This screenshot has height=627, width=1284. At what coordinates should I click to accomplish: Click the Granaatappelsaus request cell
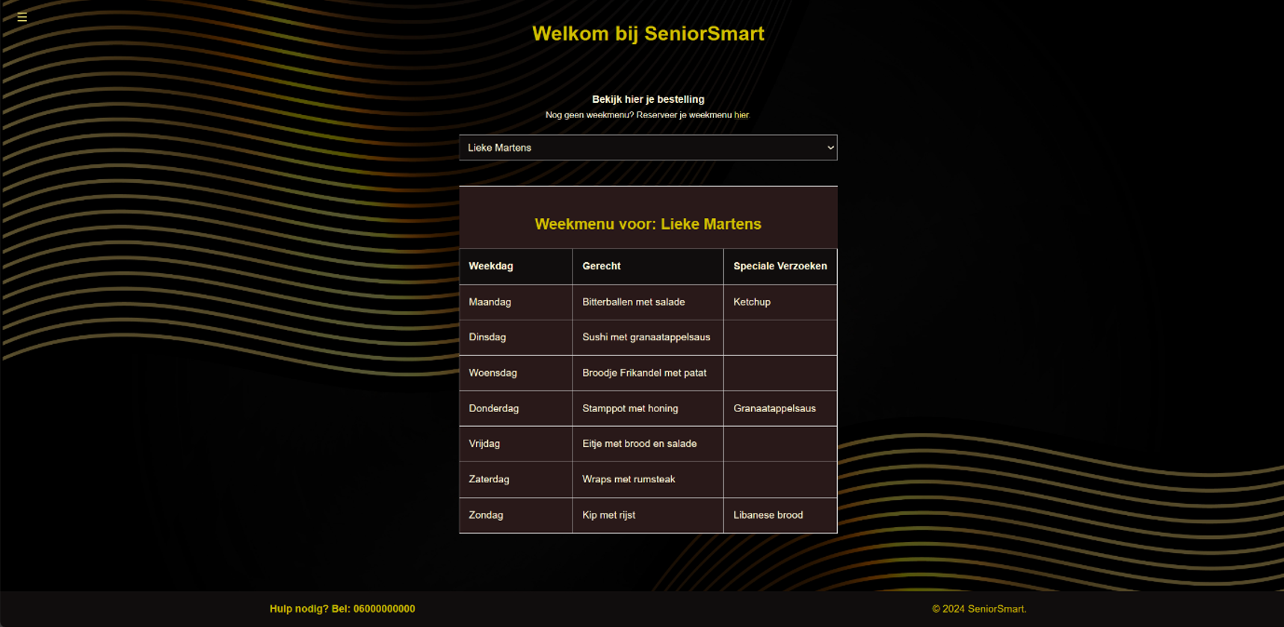pyautogui.click(x=774, y=408)
